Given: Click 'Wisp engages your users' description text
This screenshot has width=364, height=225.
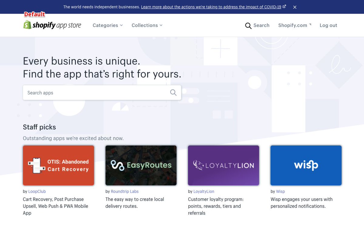Looking at the screenshot, I should click(x=302, y=203).
